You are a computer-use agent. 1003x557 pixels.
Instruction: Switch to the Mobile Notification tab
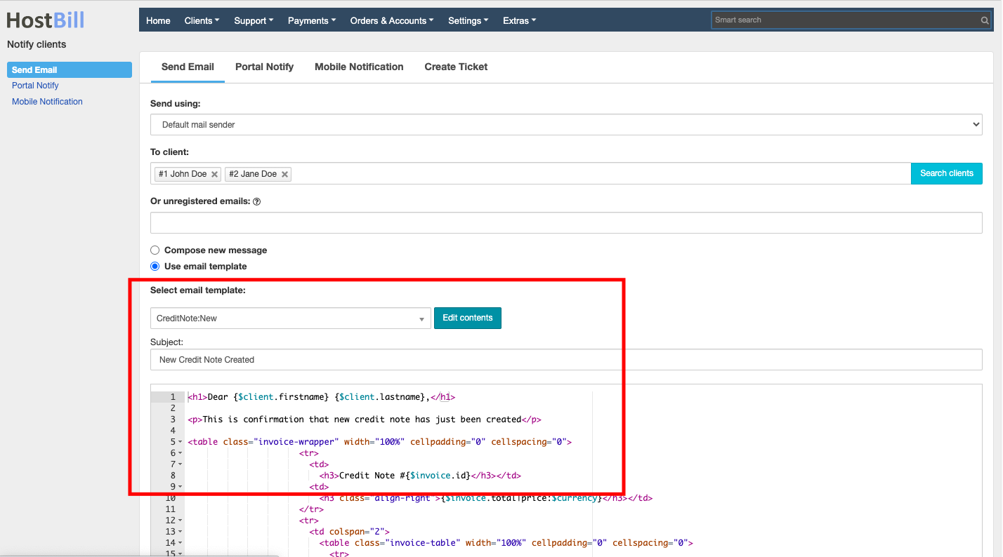click(359, 67)
